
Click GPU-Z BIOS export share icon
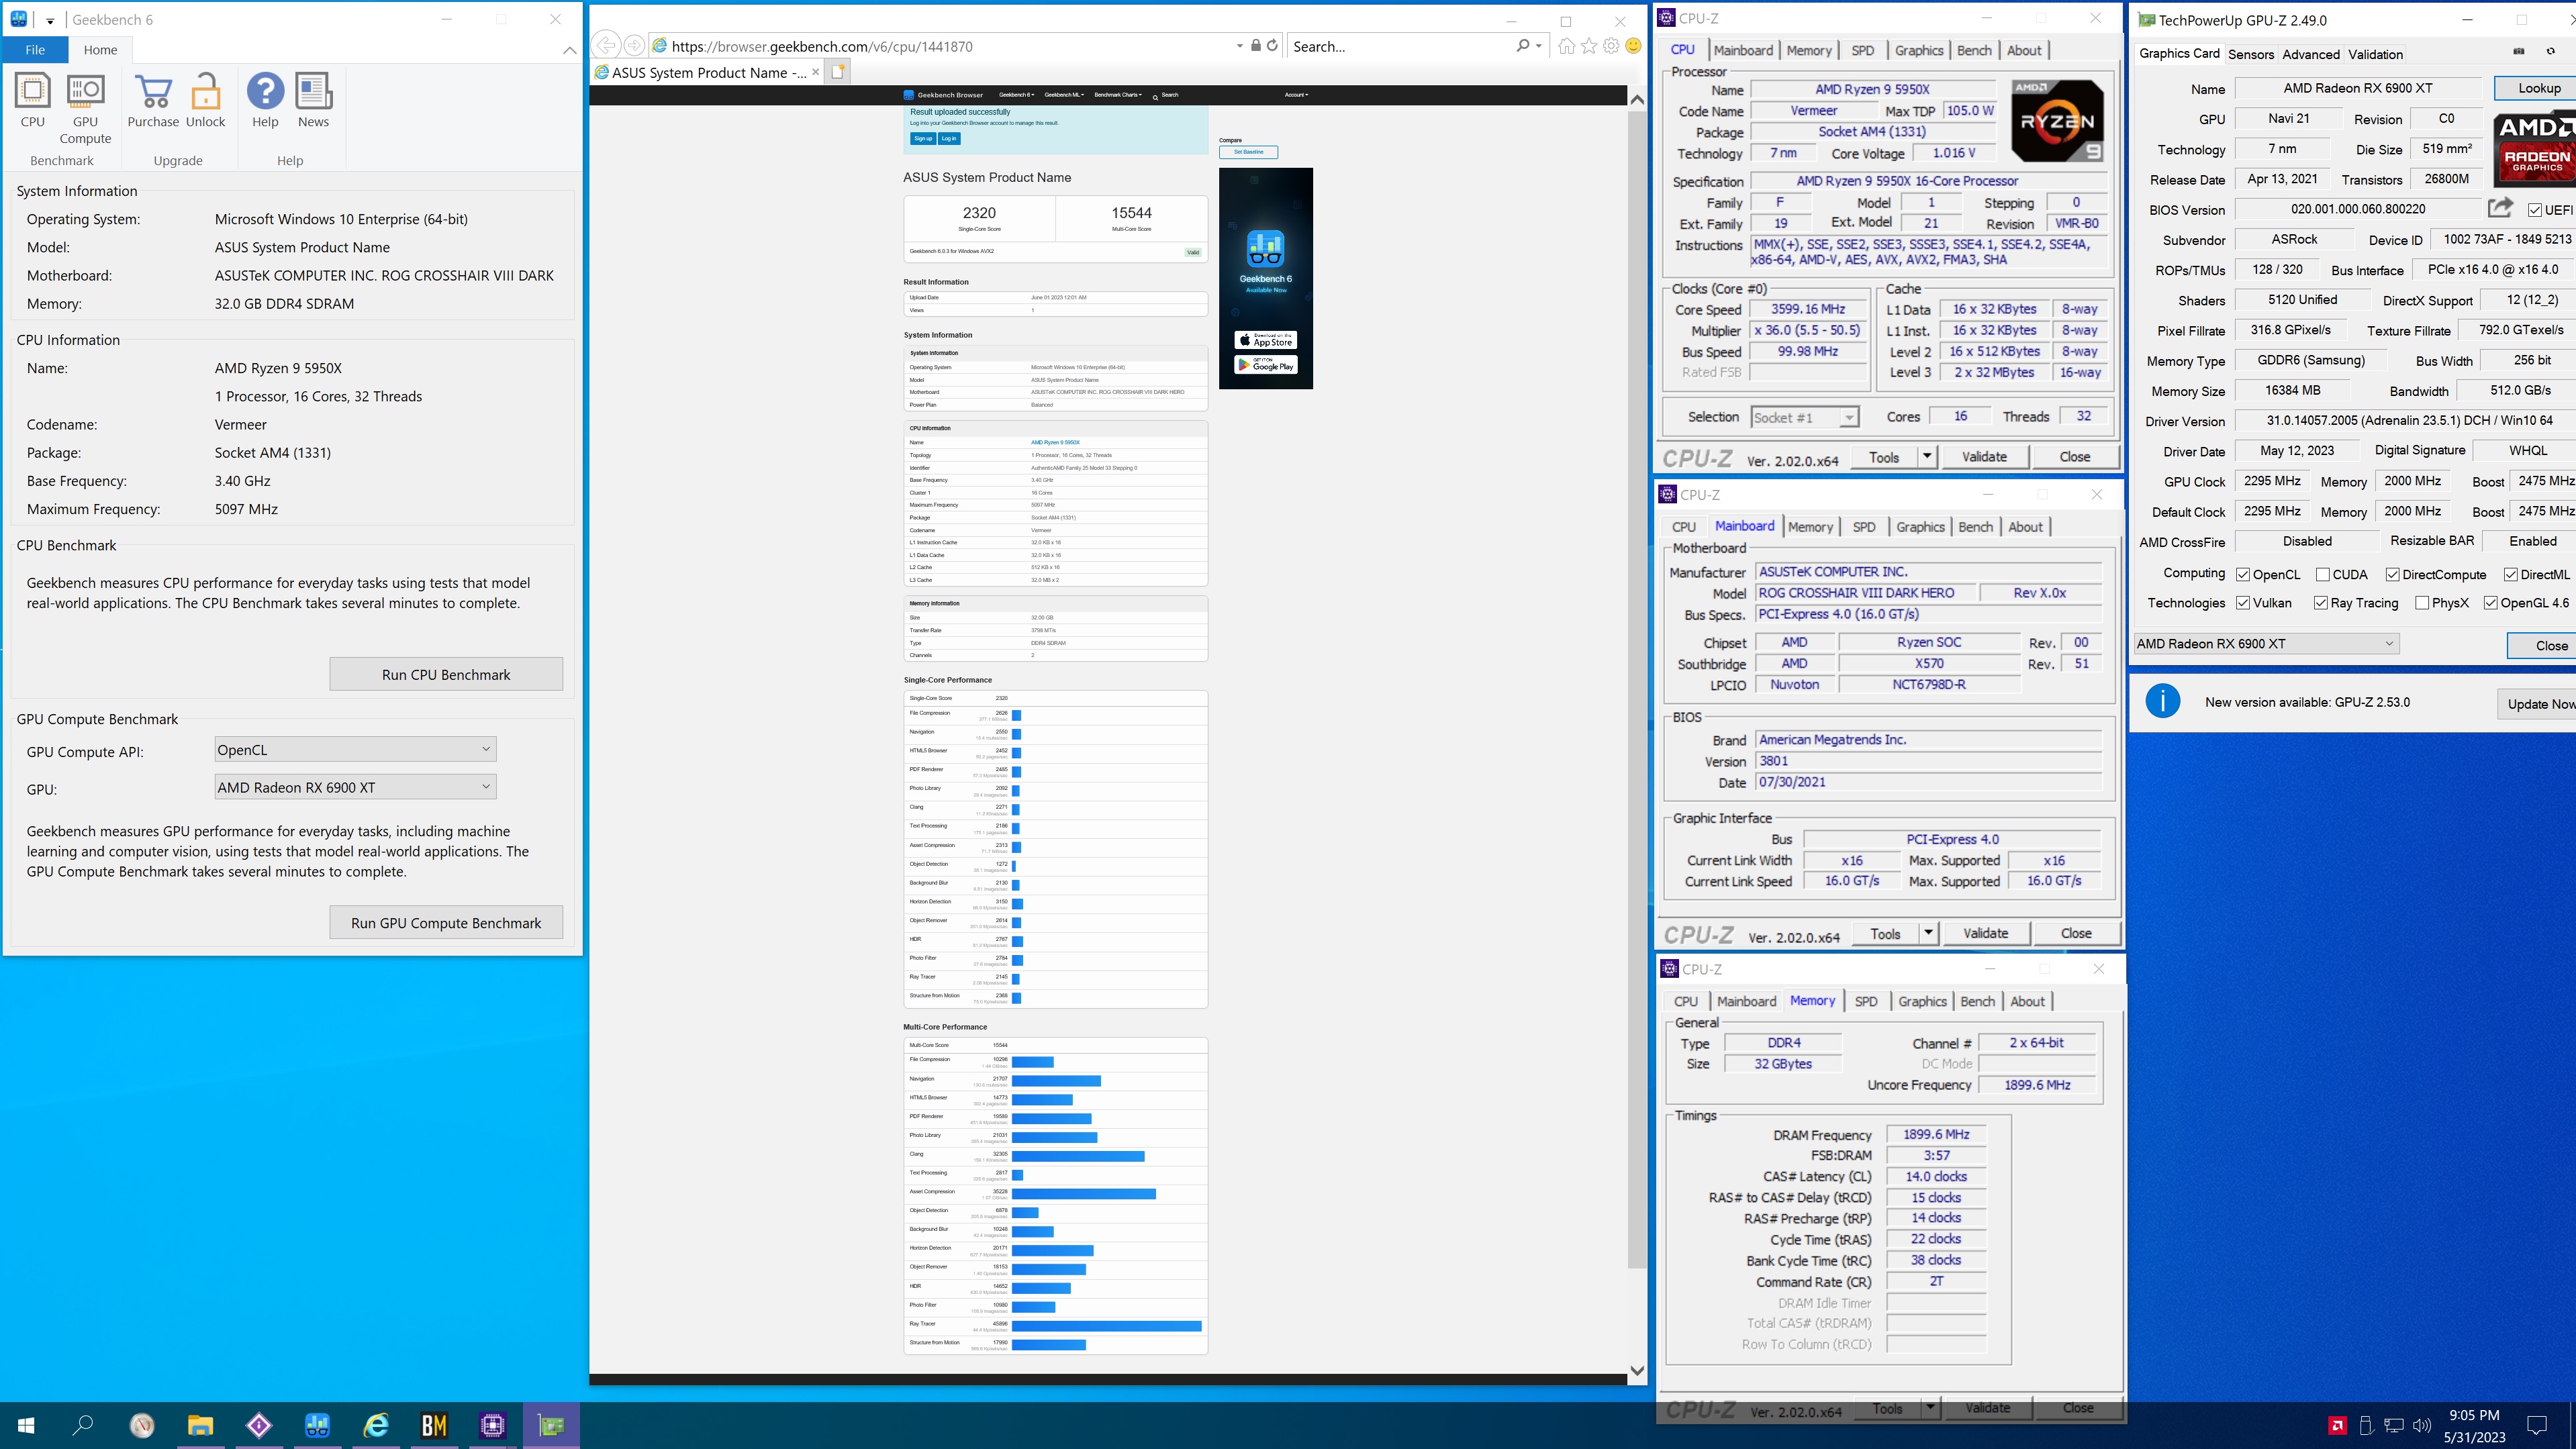point(2500,207)
